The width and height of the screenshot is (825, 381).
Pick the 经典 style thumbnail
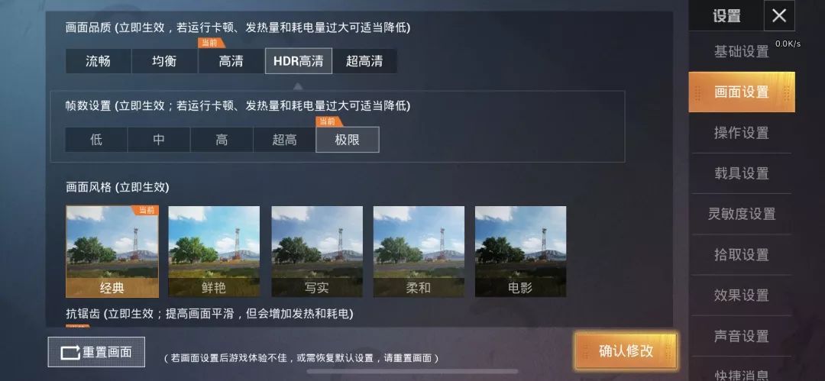[112, 251]
